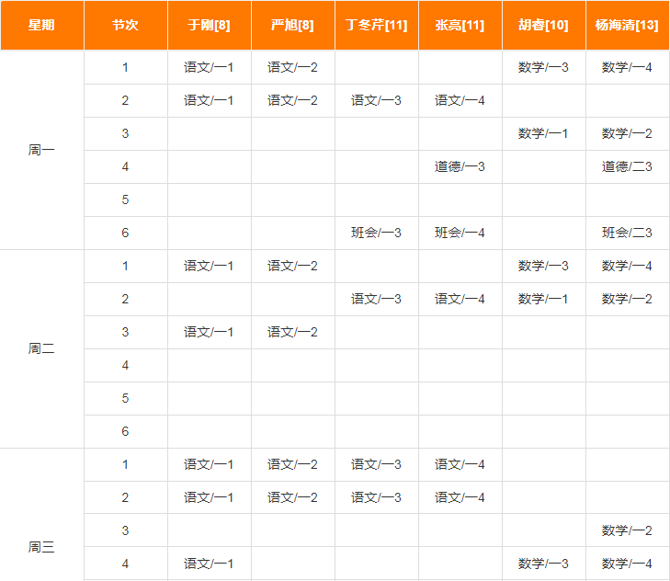Click 道德/一3 cell under 张亮

460,166
